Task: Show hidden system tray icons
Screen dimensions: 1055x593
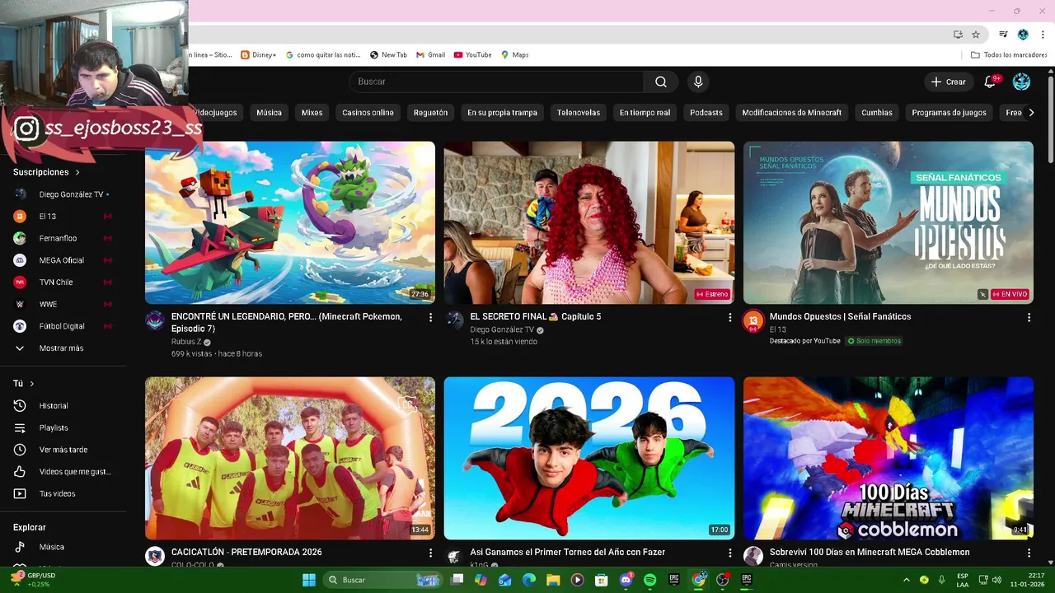Action: (x=907, y=580)
